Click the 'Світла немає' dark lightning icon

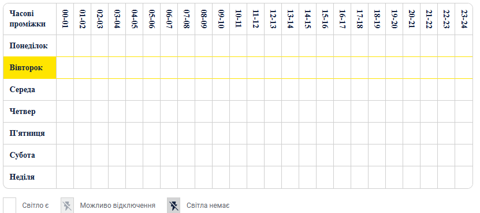point(173,206)
